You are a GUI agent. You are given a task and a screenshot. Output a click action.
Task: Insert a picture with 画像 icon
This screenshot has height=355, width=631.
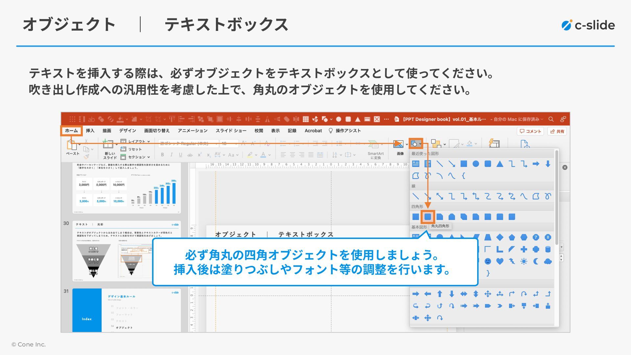click(398, 145)
